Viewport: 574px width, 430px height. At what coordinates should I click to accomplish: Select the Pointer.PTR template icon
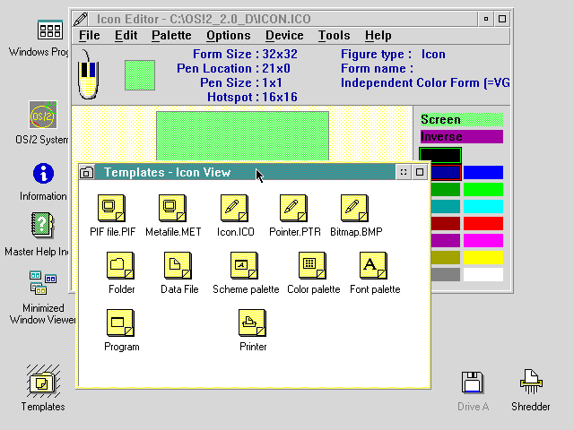[293, 208]
